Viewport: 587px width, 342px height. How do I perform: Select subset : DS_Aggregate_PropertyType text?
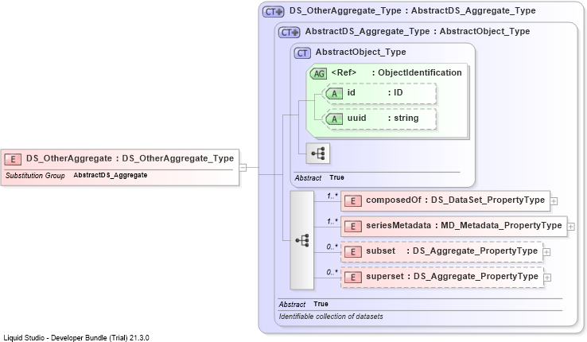tap(452, 251)
